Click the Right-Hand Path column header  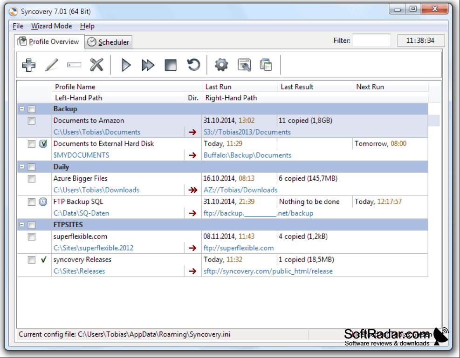(316, 98)
